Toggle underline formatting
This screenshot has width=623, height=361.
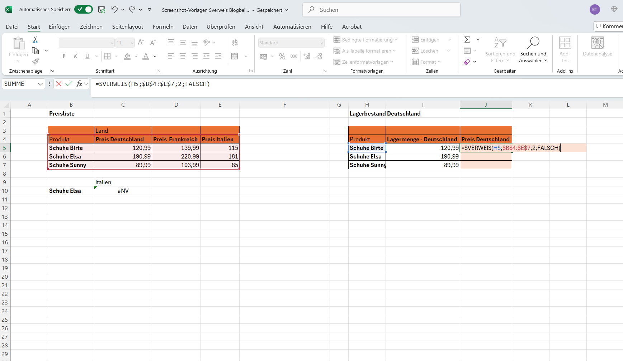(x=86, y=56)
